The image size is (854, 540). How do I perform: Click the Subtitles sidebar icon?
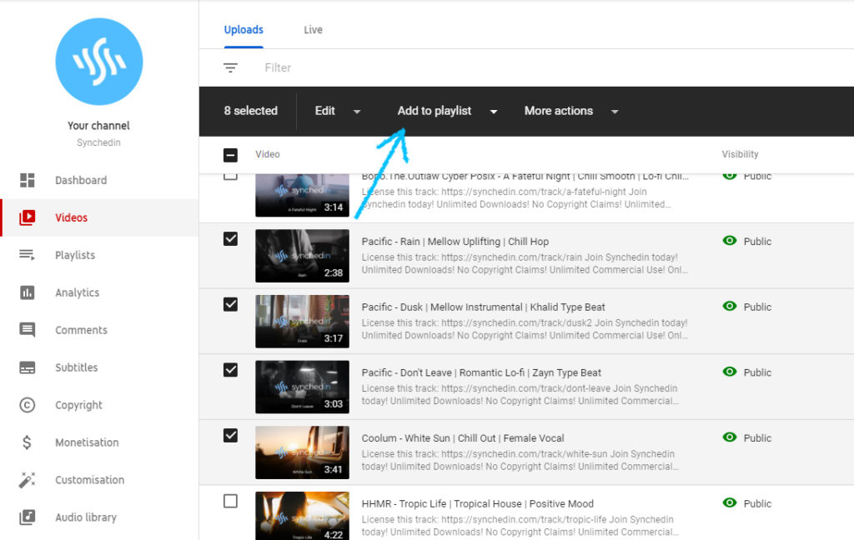click(x=28, y=367)
